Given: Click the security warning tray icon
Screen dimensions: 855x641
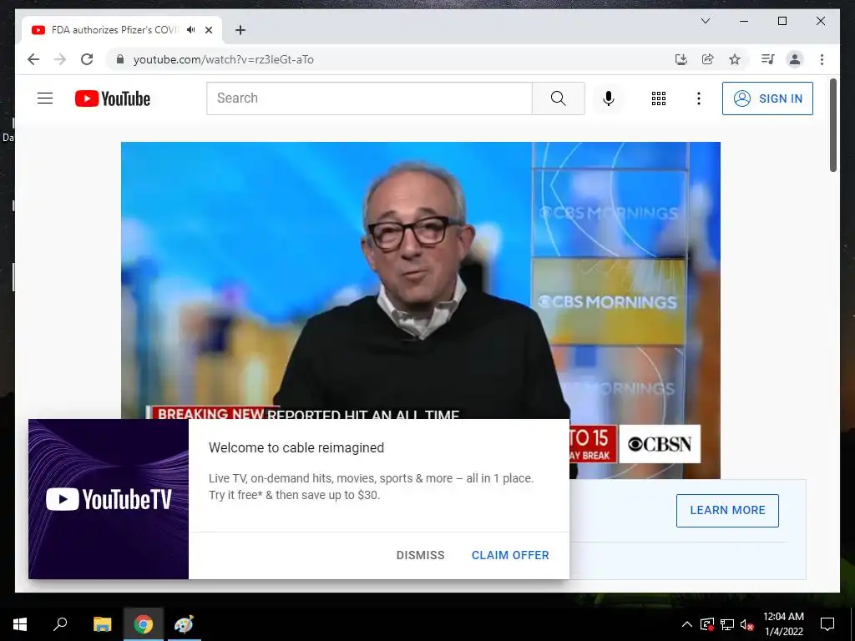Looking at the screenshot, I should (706, 624).
